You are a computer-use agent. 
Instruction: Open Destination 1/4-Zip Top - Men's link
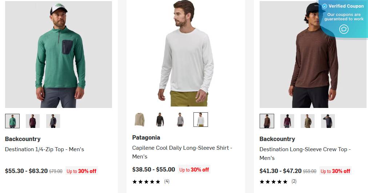[x=44, y=149]
